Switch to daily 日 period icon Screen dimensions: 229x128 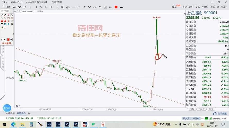57,7
